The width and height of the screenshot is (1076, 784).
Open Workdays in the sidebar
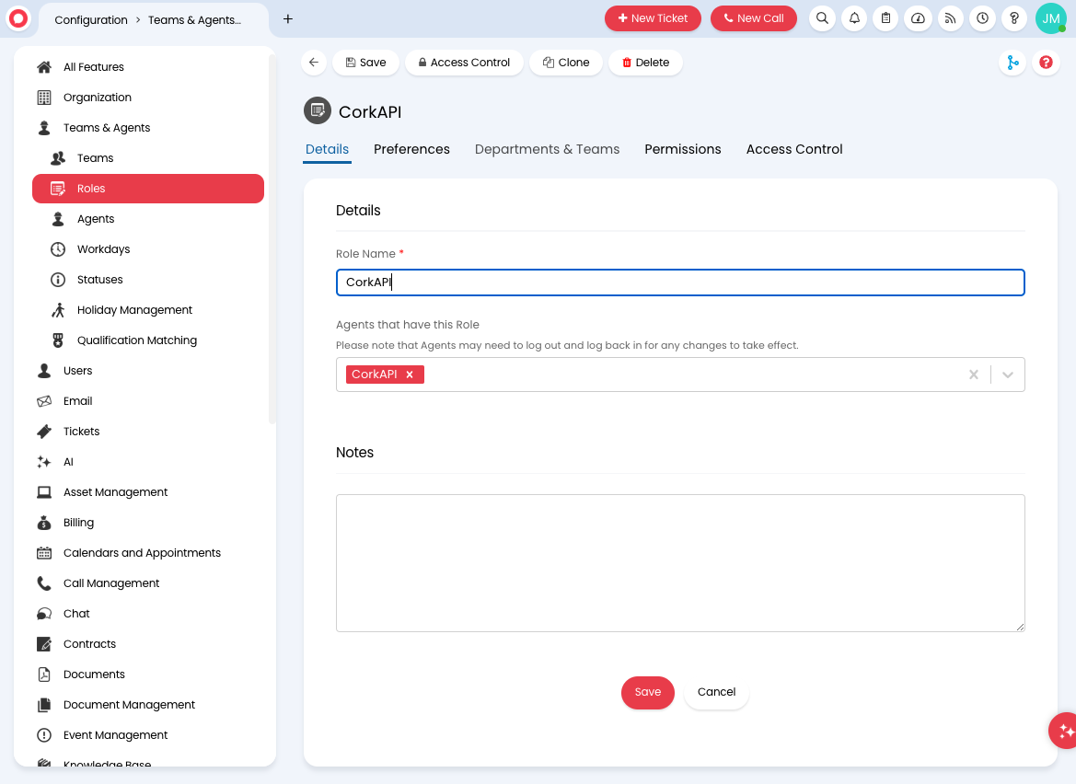coord(148,249)
